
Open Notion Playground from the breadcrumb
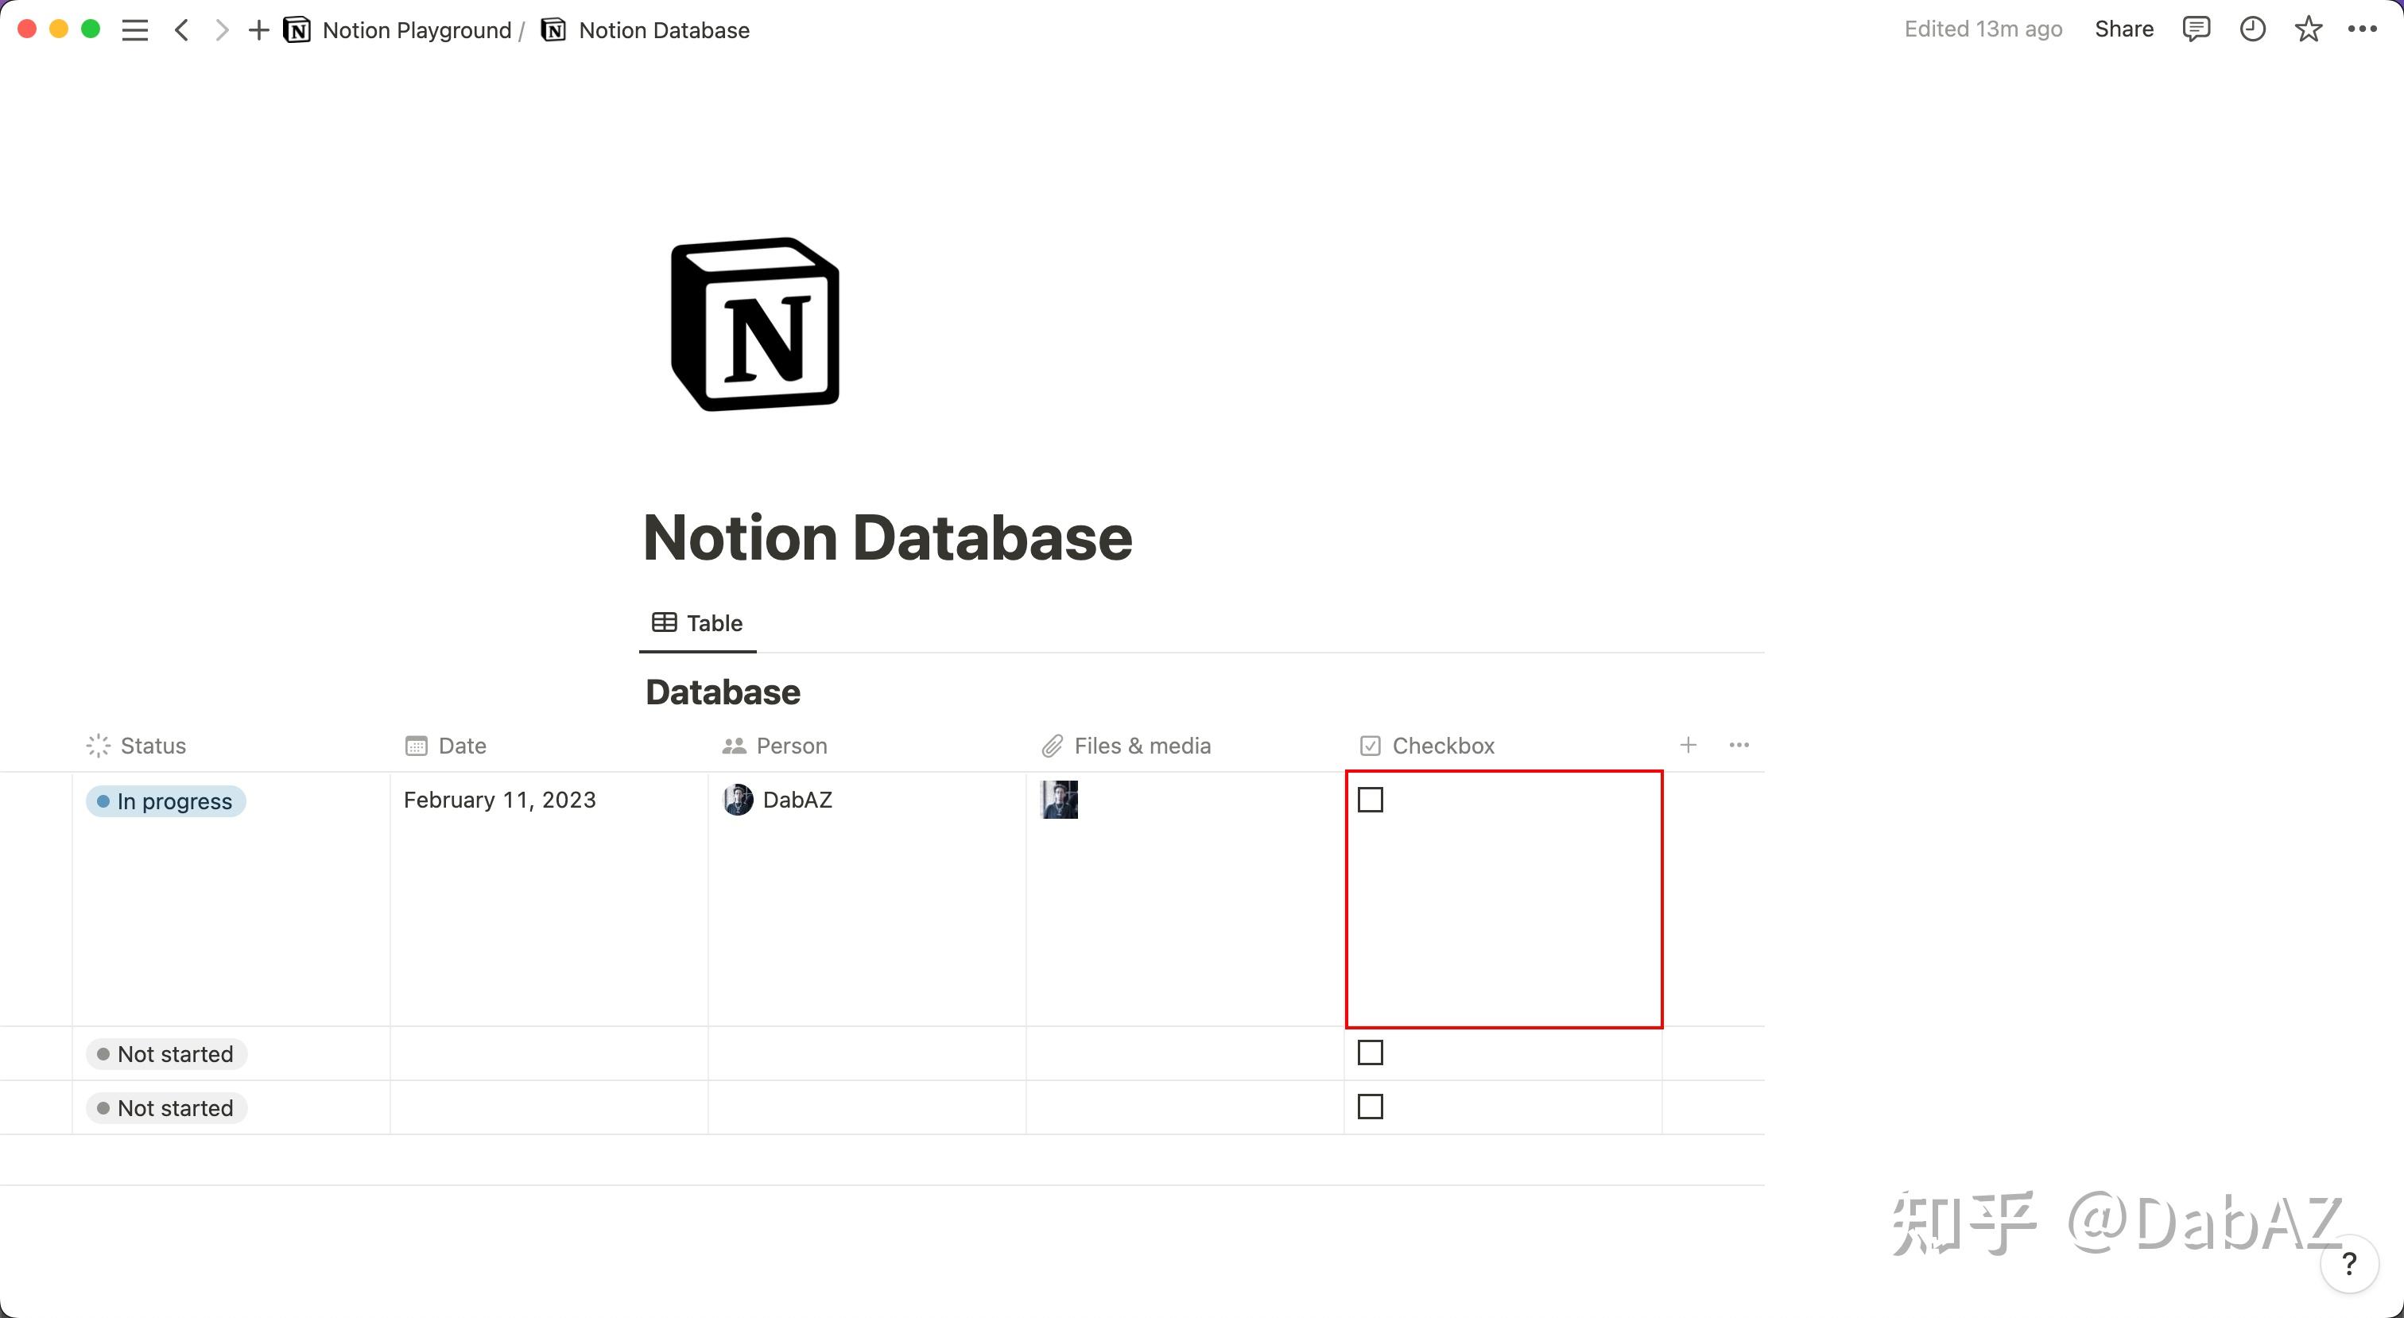click(x=417, y=29)
